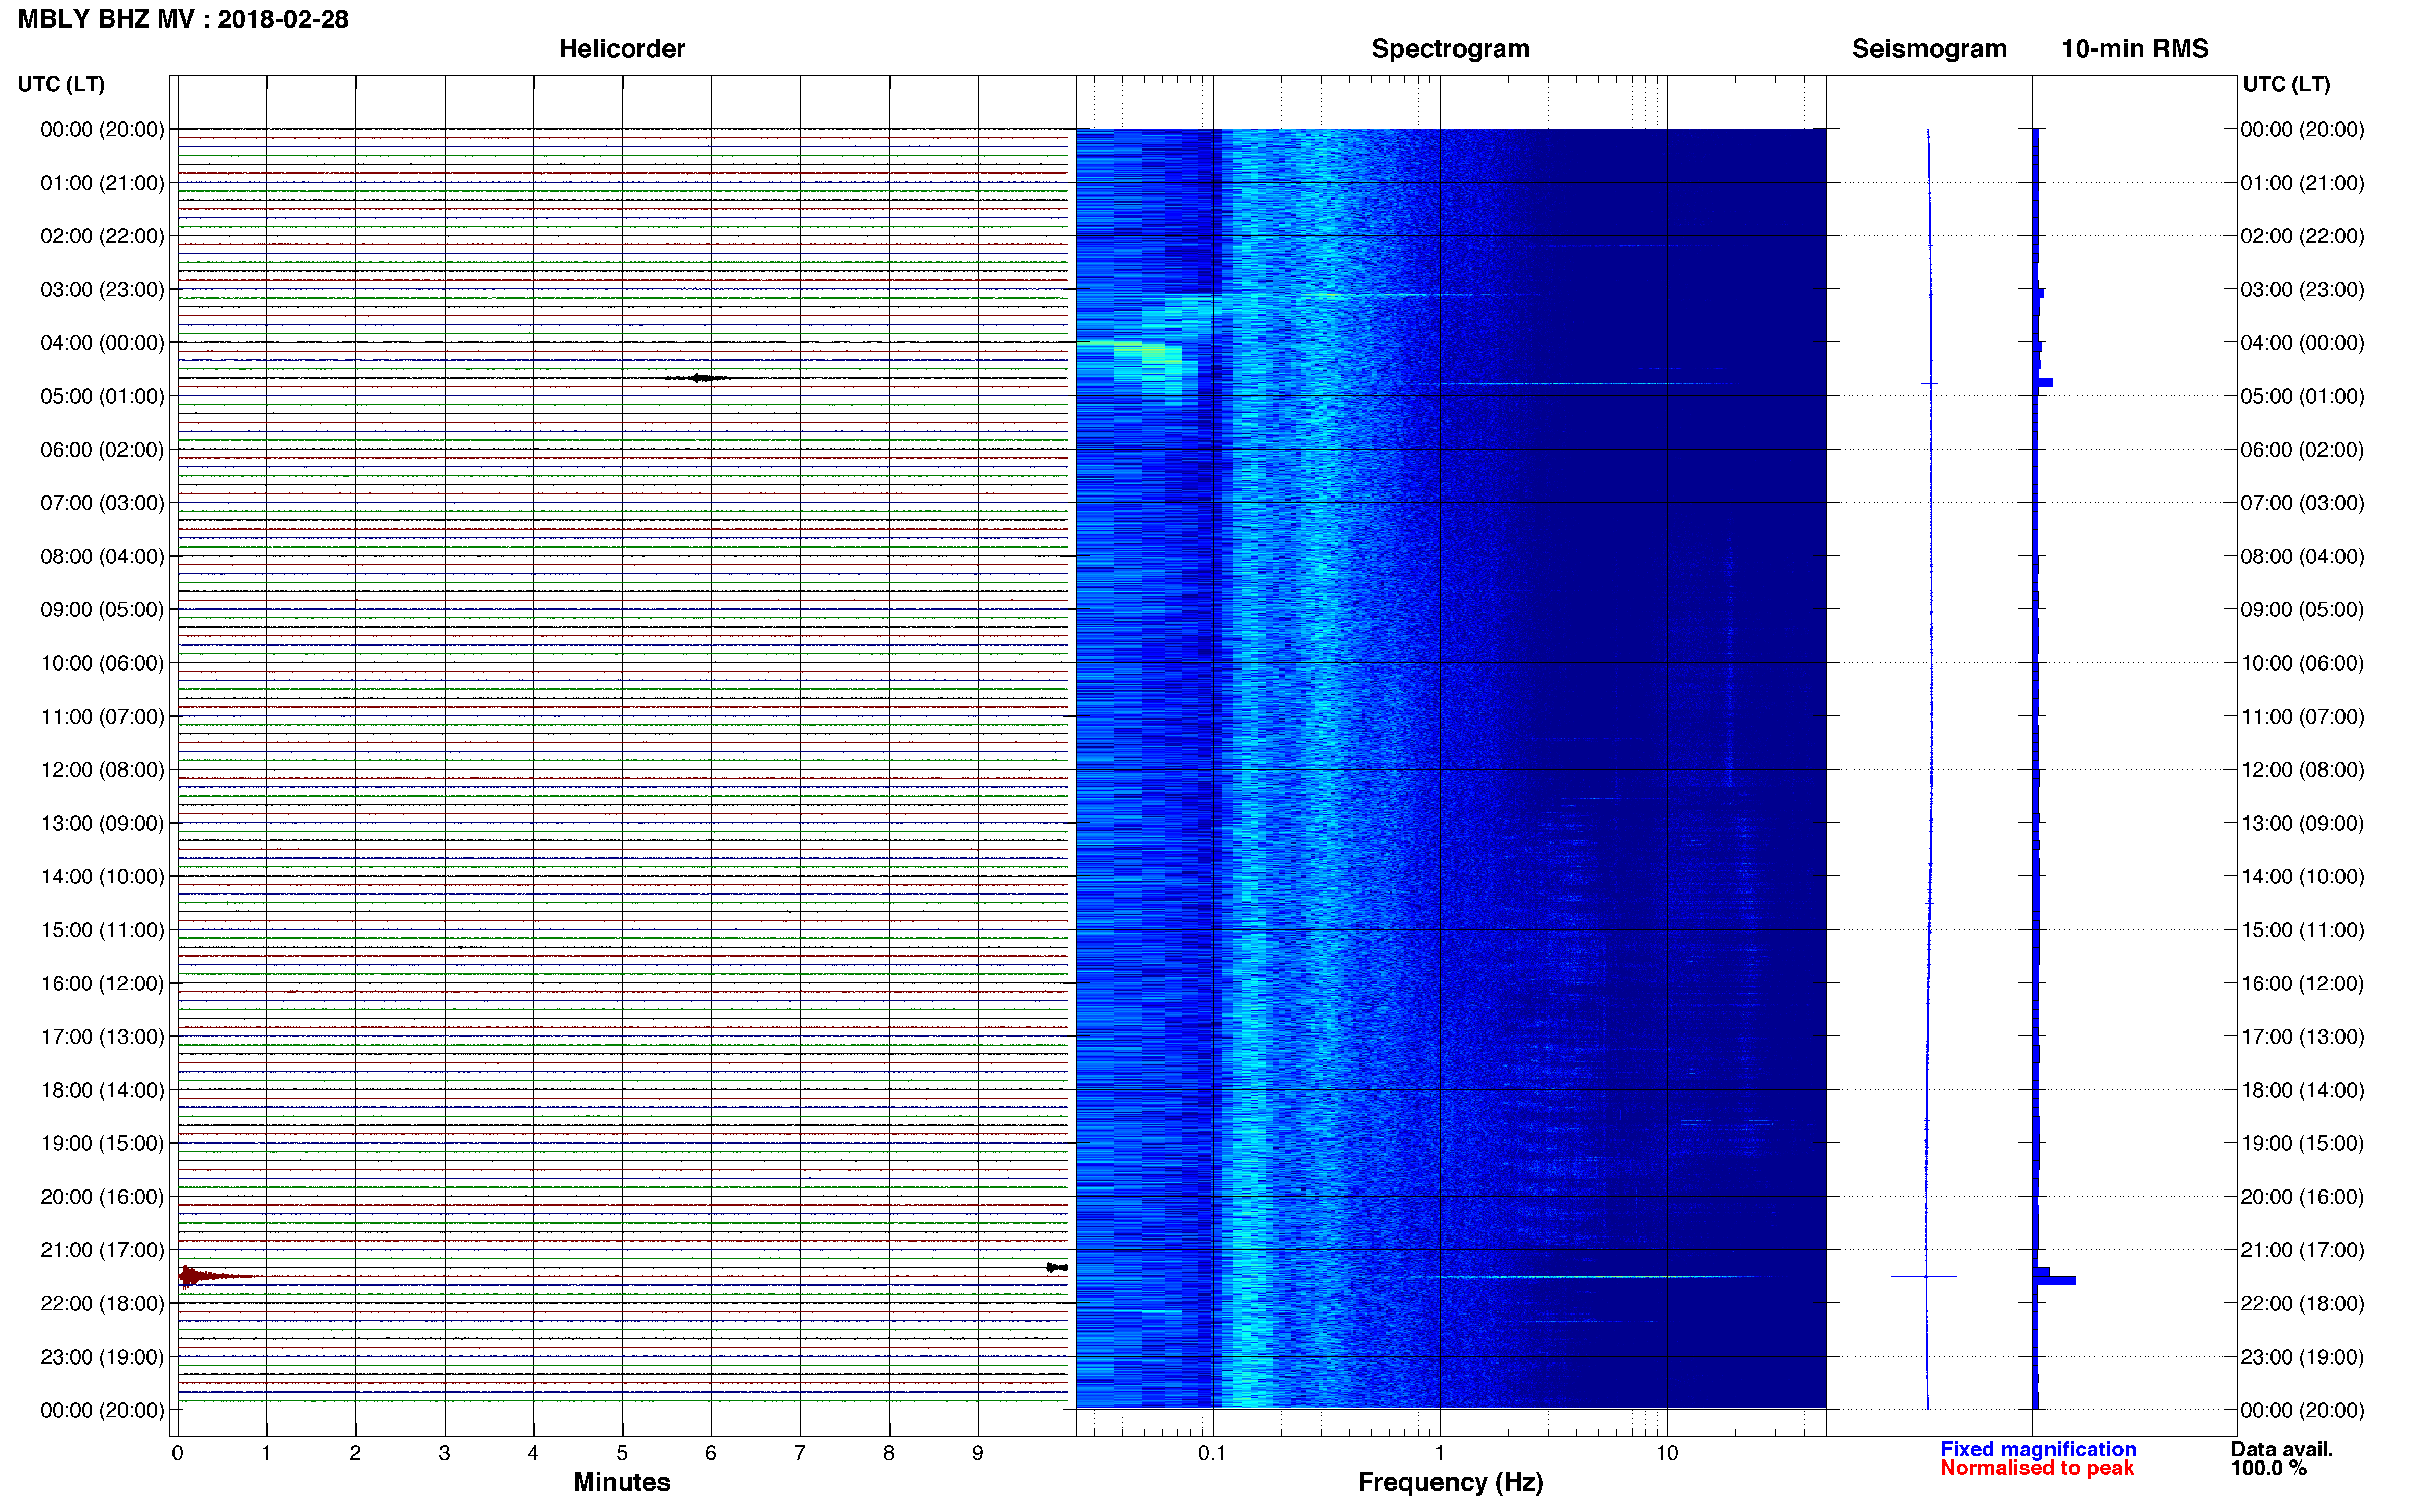Click the largest RMS bar near 21:30
2419x1512 pixels.
click(2055, 1281)
